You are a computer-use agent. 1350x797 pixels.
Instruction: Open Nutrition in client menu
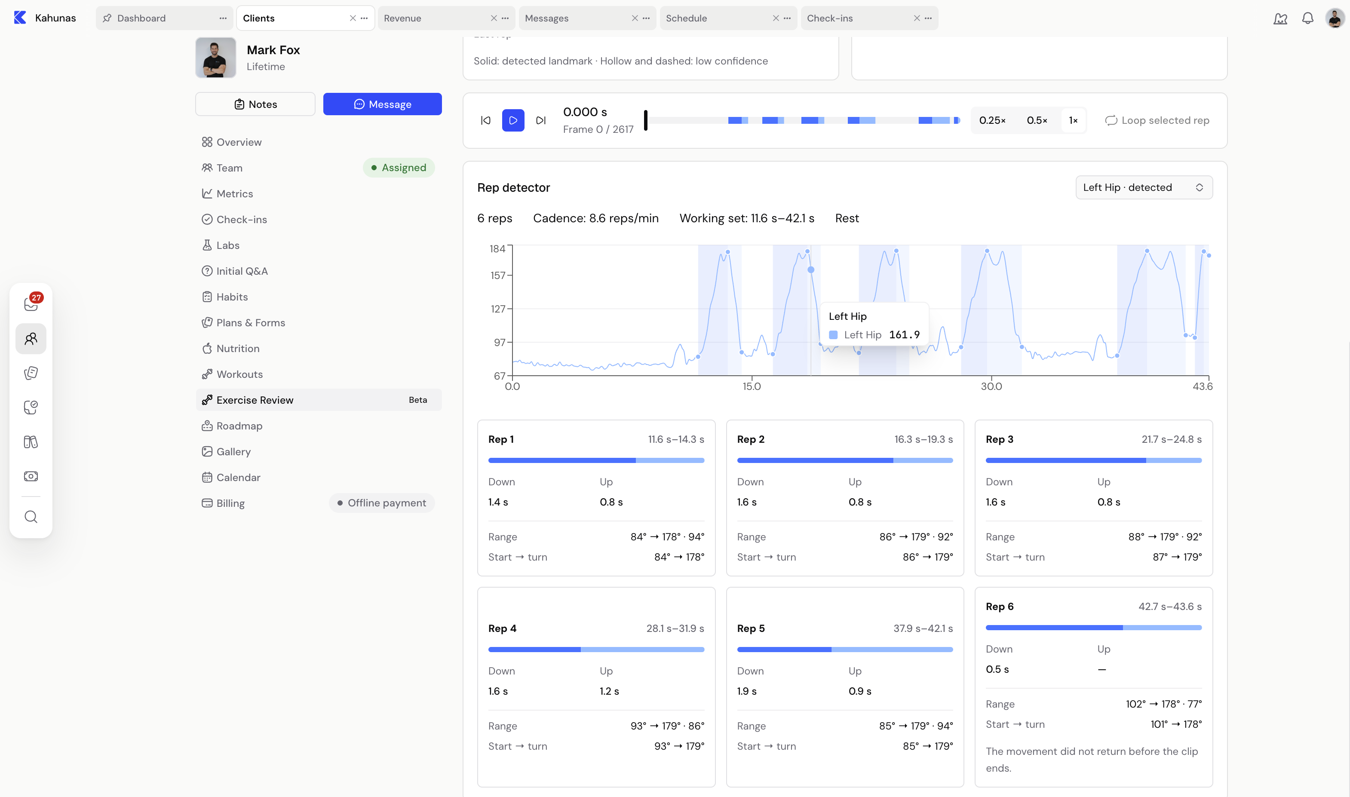319,349
